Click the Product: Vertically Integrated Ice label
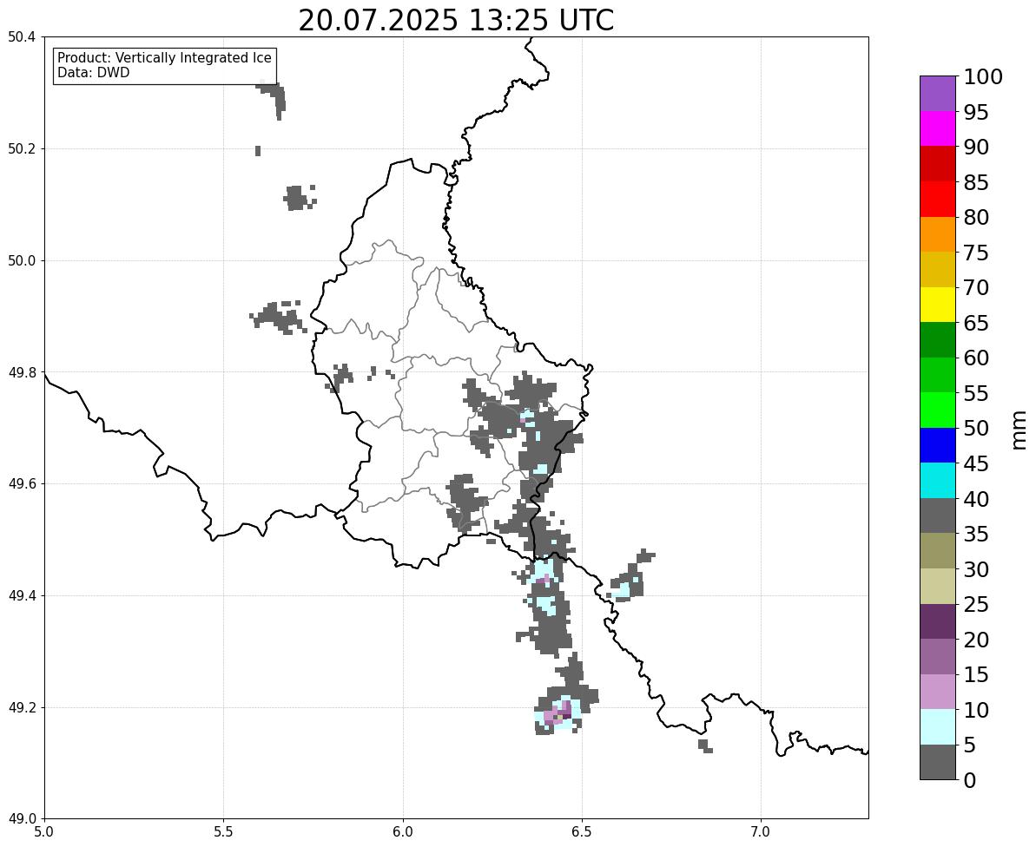The height and width of the screenshot is (847, 1036). click(x=164, y=58)
